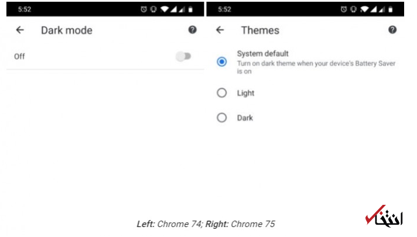
Task: Select the Light theme radio button
Action: click(221, 92)
